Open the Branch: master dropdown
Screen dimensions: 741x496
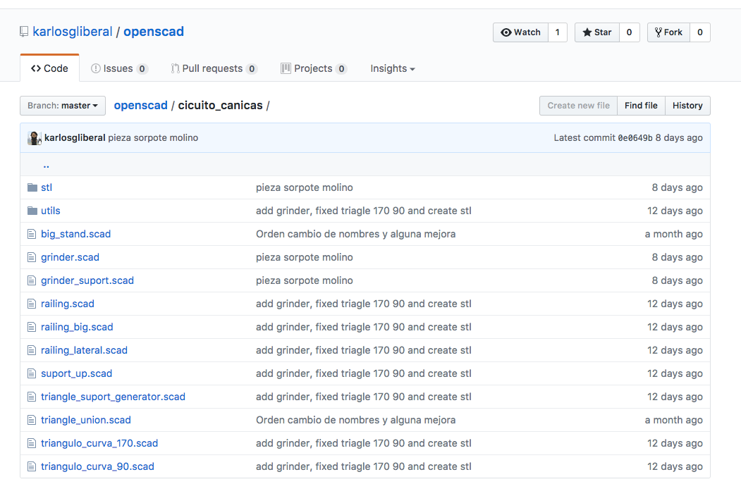pyautogui.click(x=62, y=106)
